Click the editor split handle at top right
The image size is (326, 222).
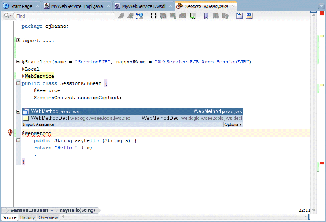[x=313, y=12]
